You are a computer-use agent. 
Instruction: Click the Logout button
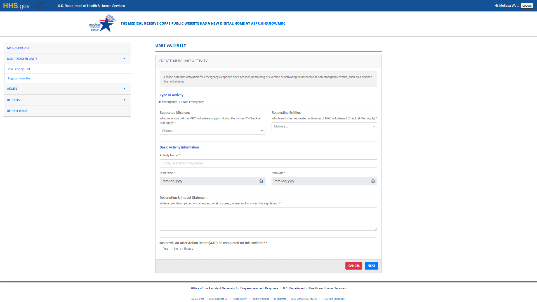point(527,6)
